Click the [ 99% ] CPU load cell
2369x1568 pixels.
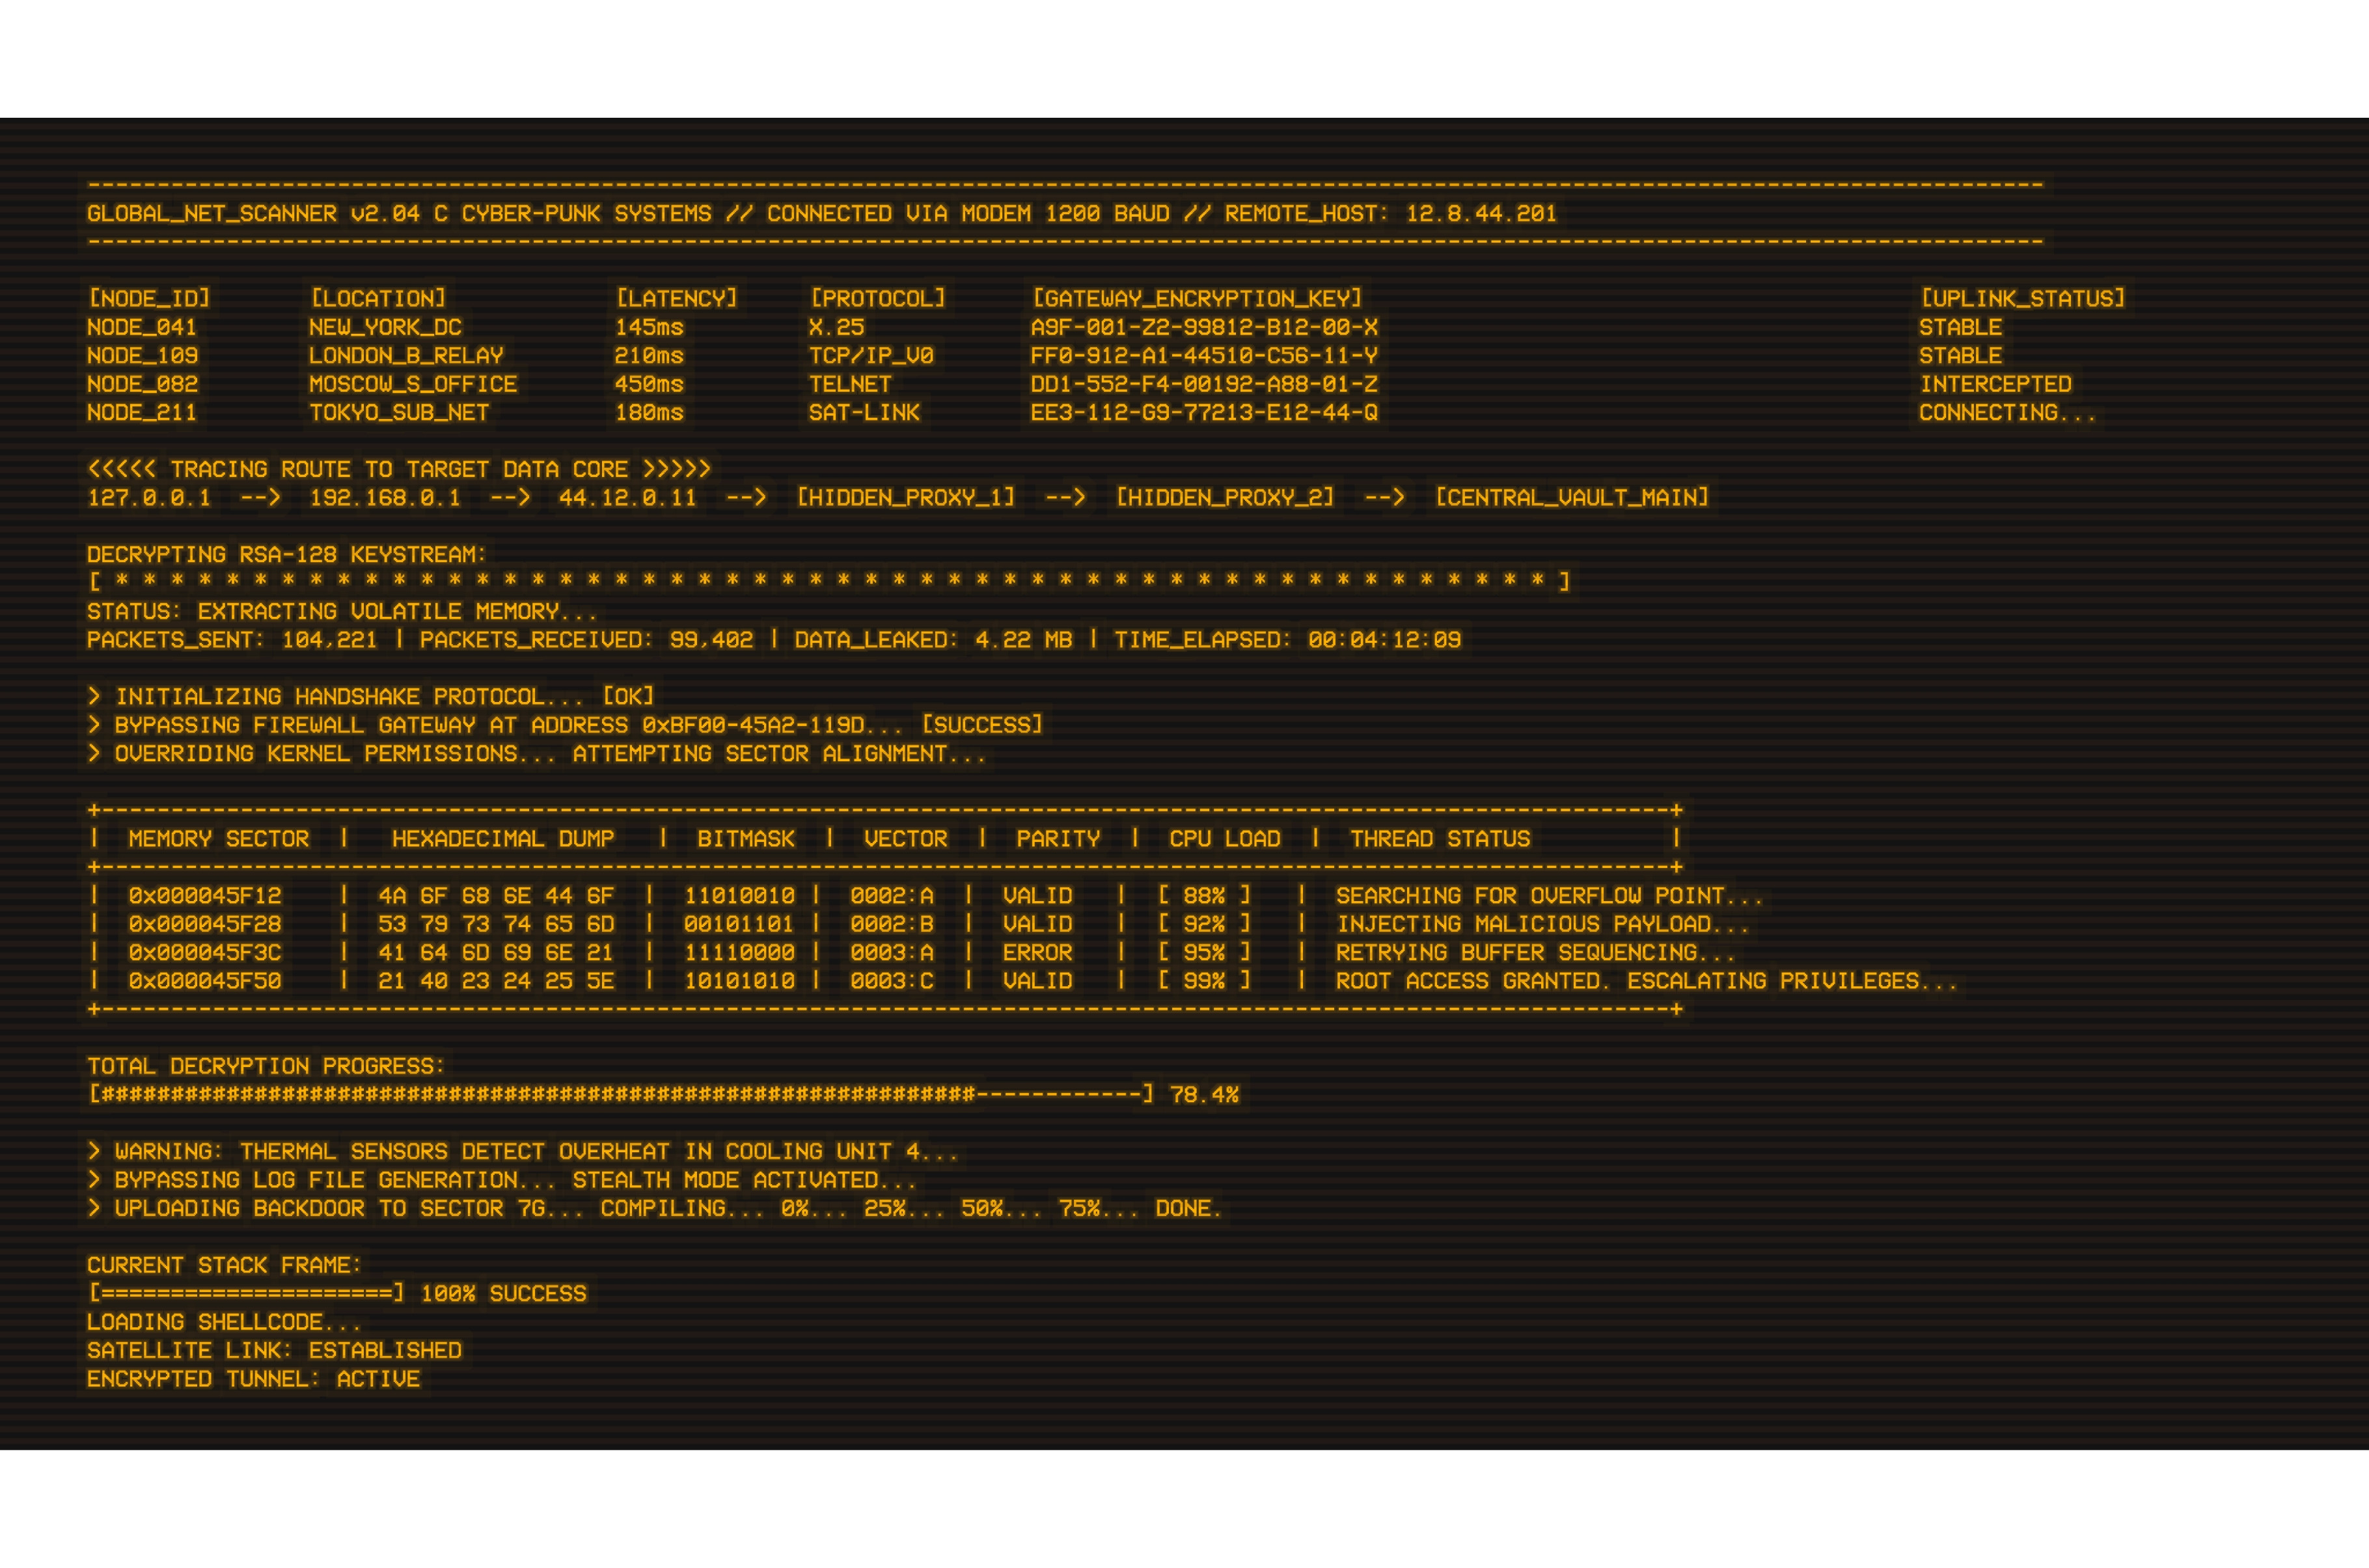pyautogui.click(x=1204, y=981)
